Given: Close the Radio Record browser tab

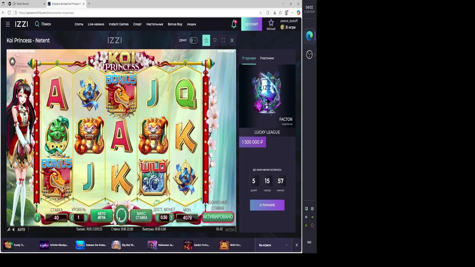Looking at the screenshot, I should (x=44, y=4).
